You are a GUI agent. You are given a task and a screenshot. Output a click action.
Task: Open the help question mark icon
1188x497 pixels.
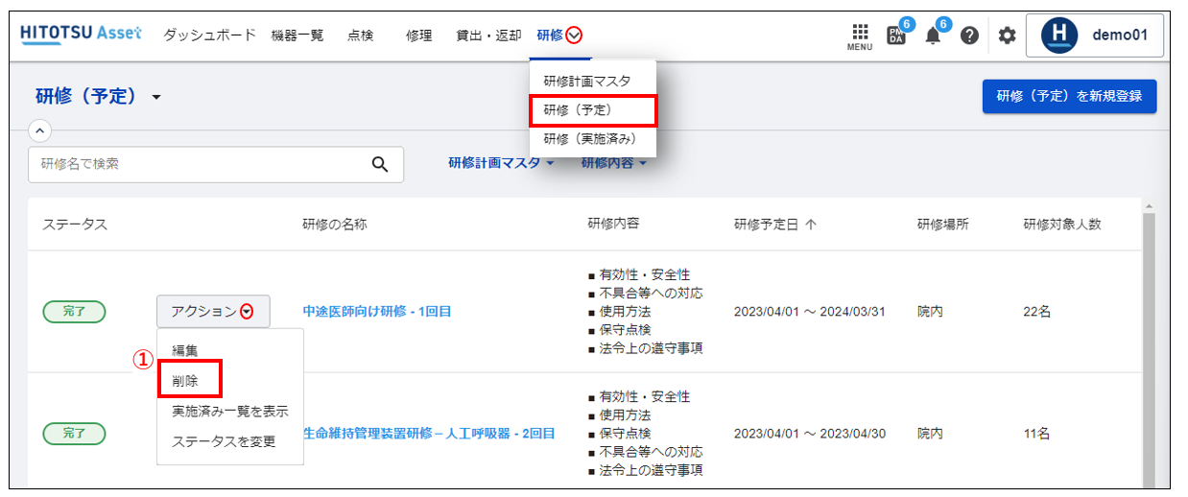coord(969,35)
